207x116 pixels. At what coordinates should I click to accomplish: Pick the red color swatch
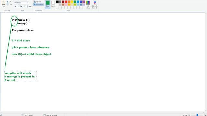(x=66, y=2)
